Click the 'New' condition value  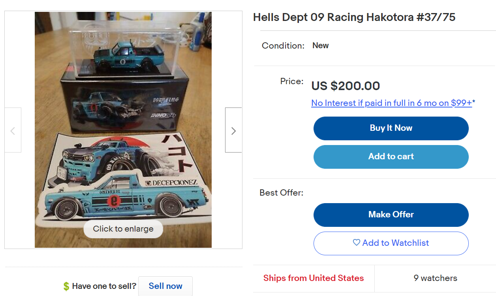point(320,45)
